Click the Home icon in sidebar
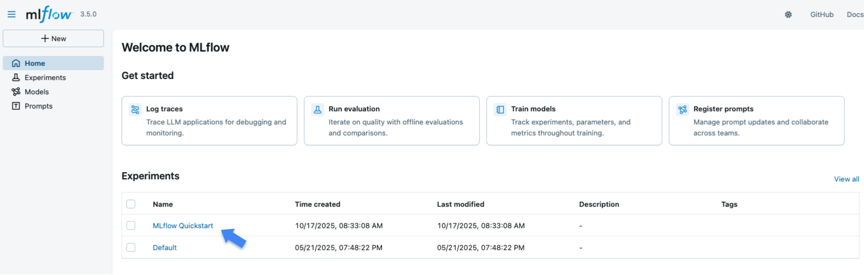 16,63
